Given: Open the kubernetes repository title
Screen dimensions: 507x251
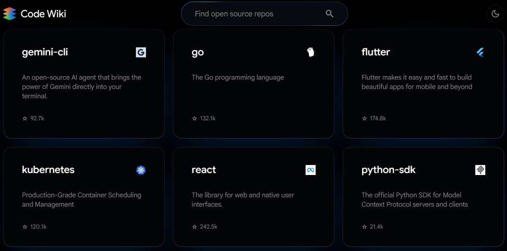Looking at the screenshot, I should click(x=48, y=170).
